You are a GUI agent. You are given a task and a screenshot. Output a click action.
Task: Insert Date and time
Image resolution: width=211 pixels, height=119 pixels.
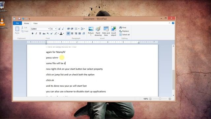(x=106, y=31)
